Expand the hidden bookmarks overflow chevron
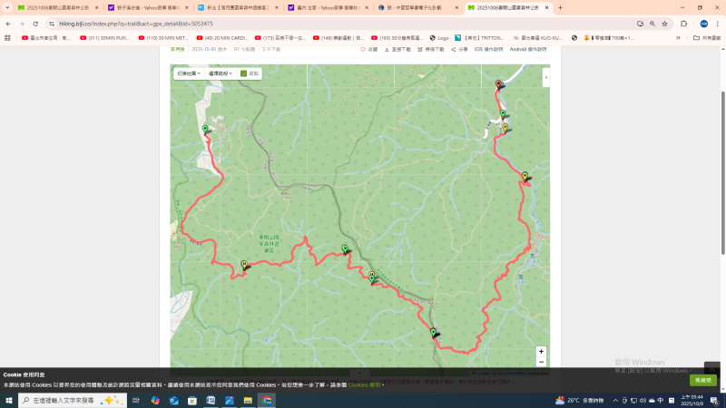 [678, 38]
